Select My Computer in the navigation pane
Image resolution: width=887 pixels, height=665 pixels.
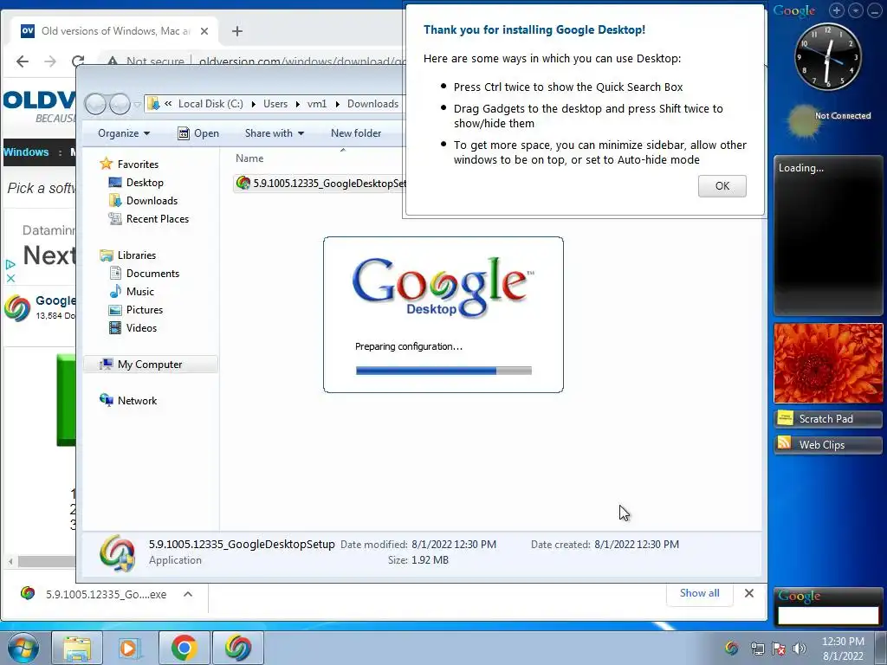[150, 365]
